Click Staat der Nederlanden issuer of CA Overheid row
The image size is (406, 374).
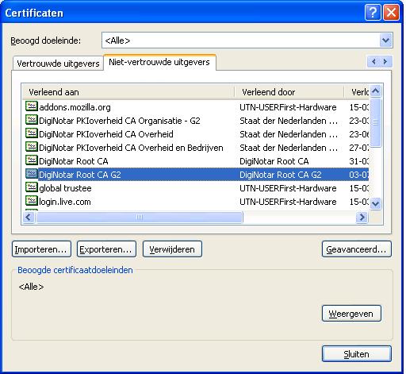[x=289, y=134]
